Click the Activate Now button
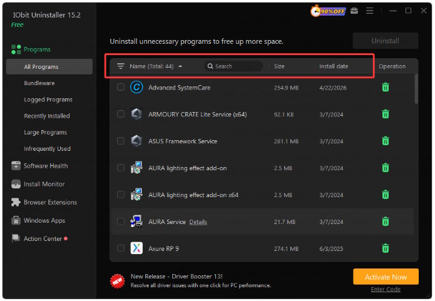This screenshot has width=435, height=301. (386, 277)
